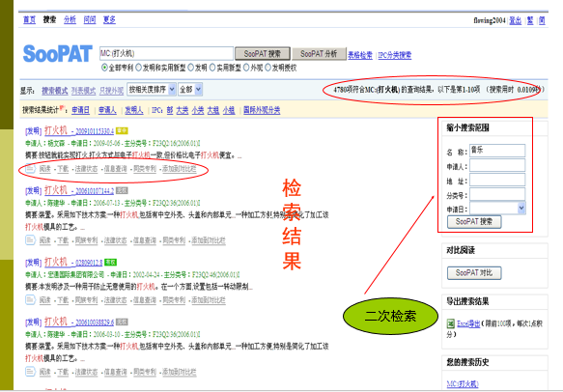Viewport: 563px width, 392px height.
Task: Click the main SooPAT 搜索 button
Action: point(263,54)
